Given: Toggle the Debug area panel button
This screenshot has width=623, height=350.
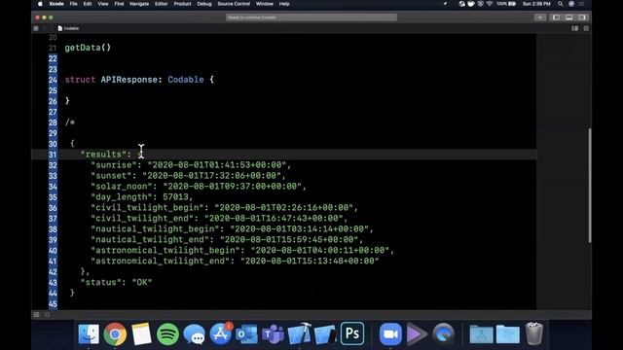Looking at the screenshot, I should 568,17.
